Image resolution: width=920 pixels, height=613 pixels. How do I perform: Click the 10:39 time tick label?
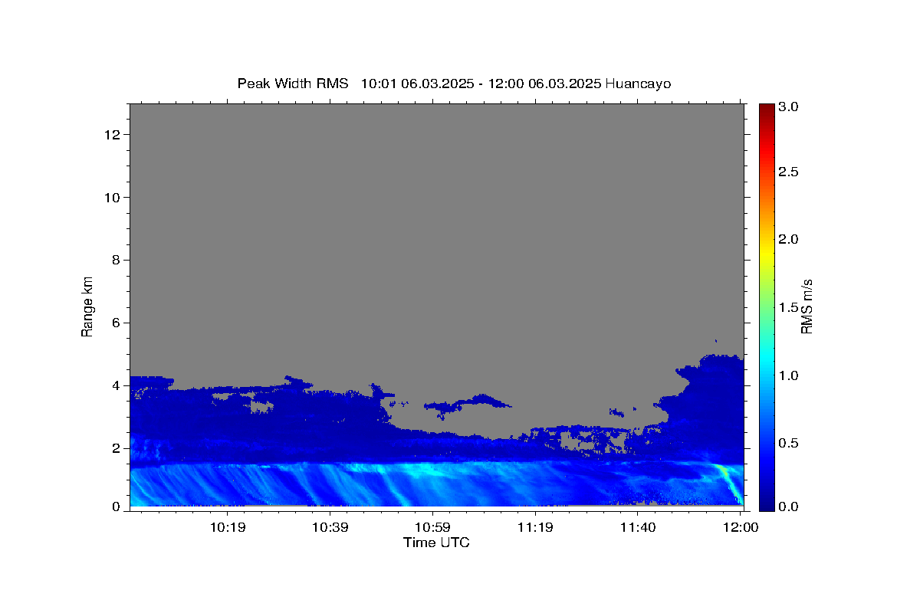tap(331, 527)
